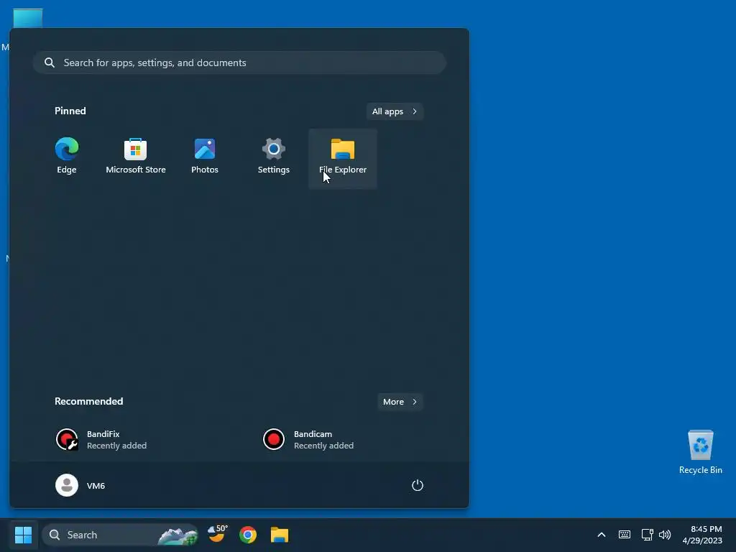
Task: Open the clock showing 8:45 PM
Action: [x=702, y=535]
